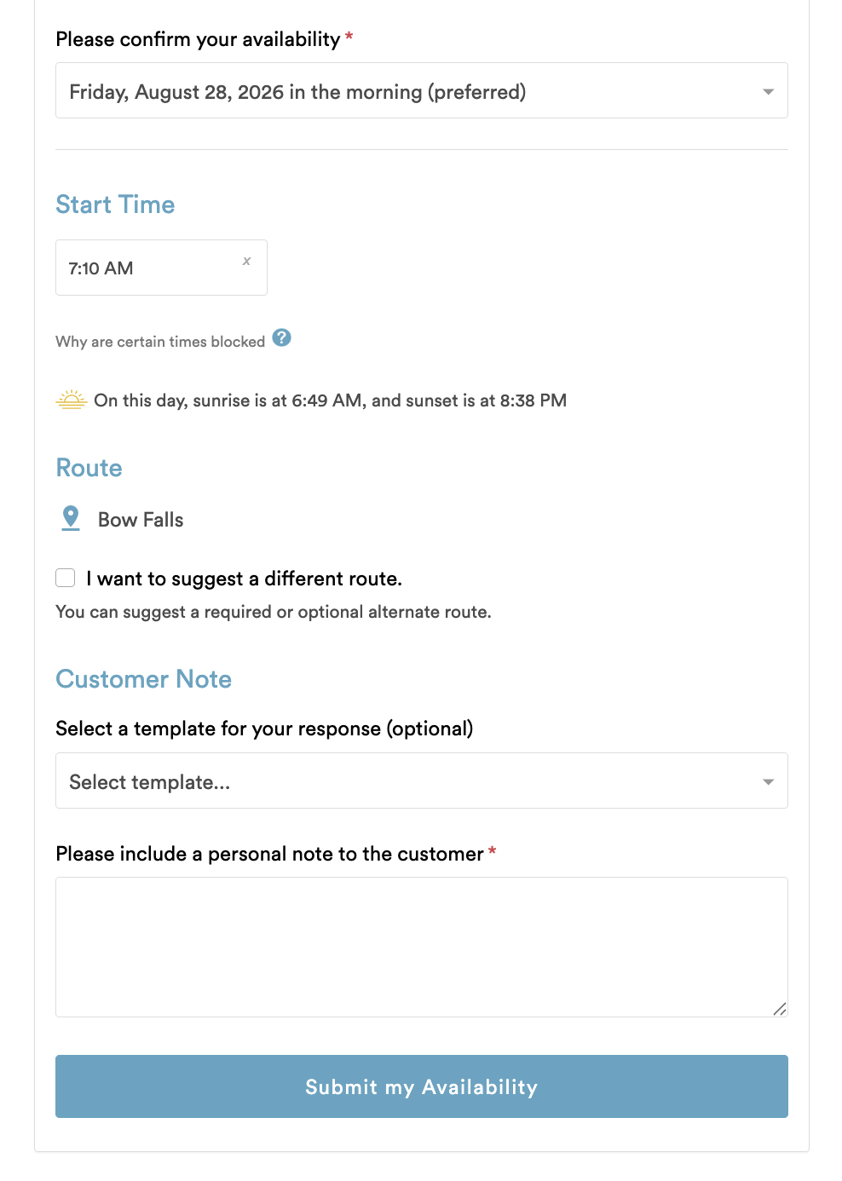The height and width of the screenshot is (1181, 842).
Task: Open the availability dropdown arrow
Action: click(x=768, y=91)
